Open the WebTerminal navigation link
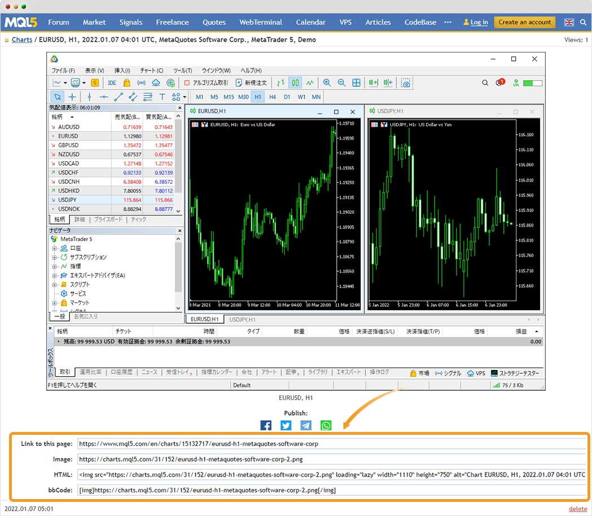The image size is (592, 516). [x=261, y=23]
